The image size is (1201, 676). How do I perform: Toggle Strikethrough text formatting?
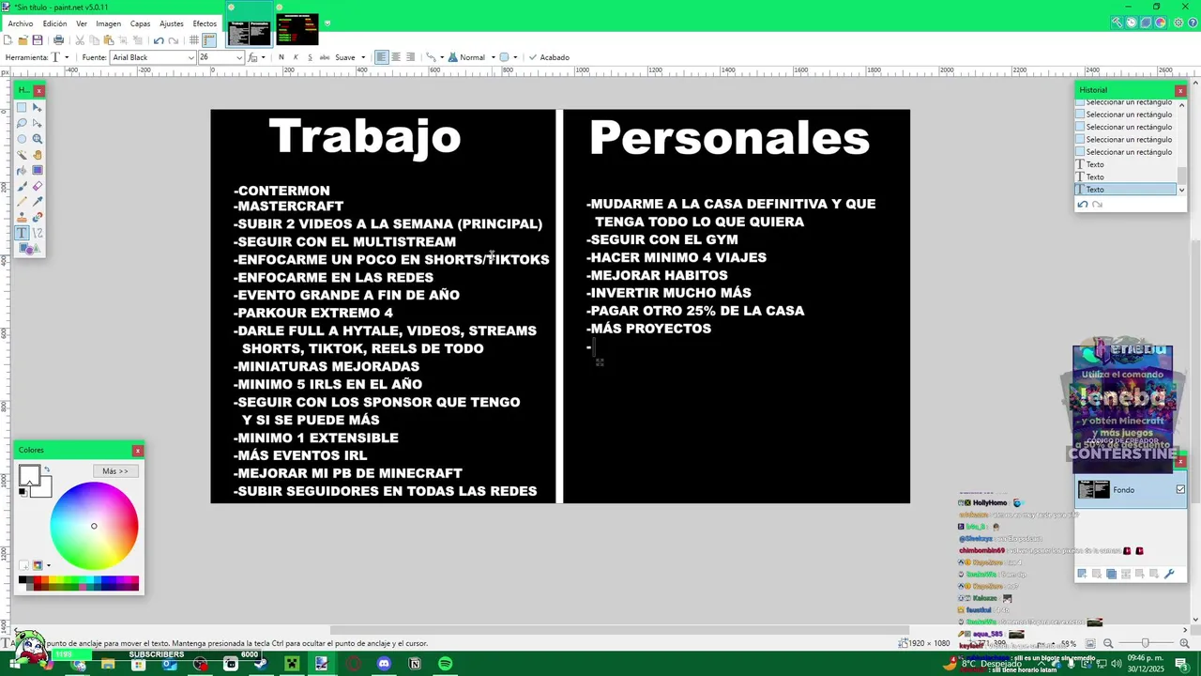click(x=325, y=57)
